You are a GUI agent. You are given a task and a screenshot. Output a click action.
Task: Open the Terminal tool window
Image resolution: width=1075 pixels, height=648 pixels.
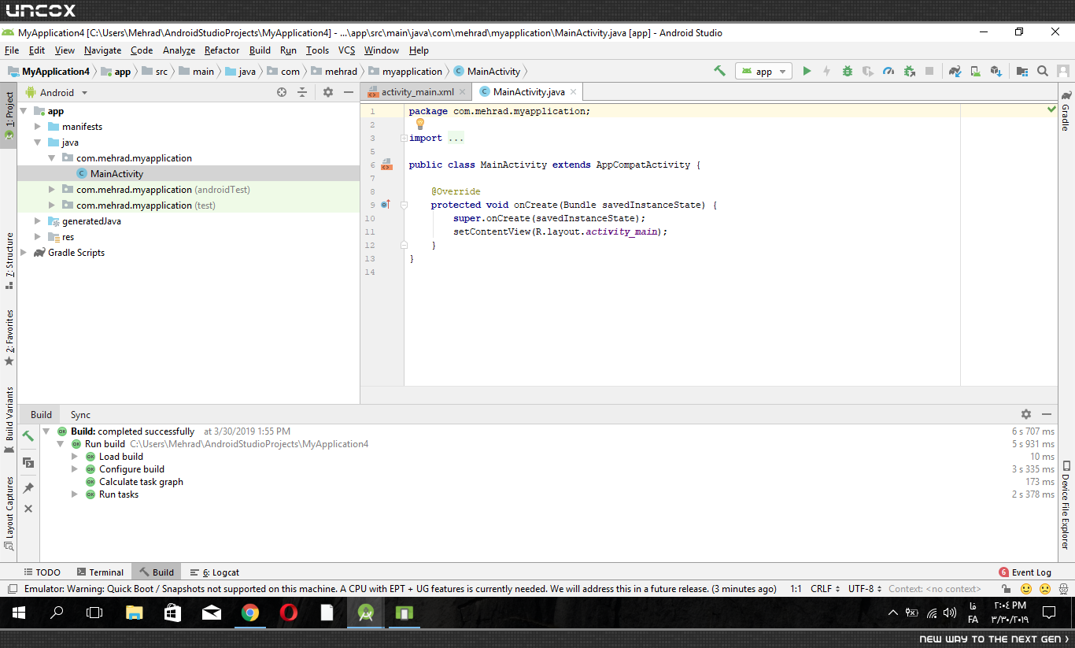100,572
